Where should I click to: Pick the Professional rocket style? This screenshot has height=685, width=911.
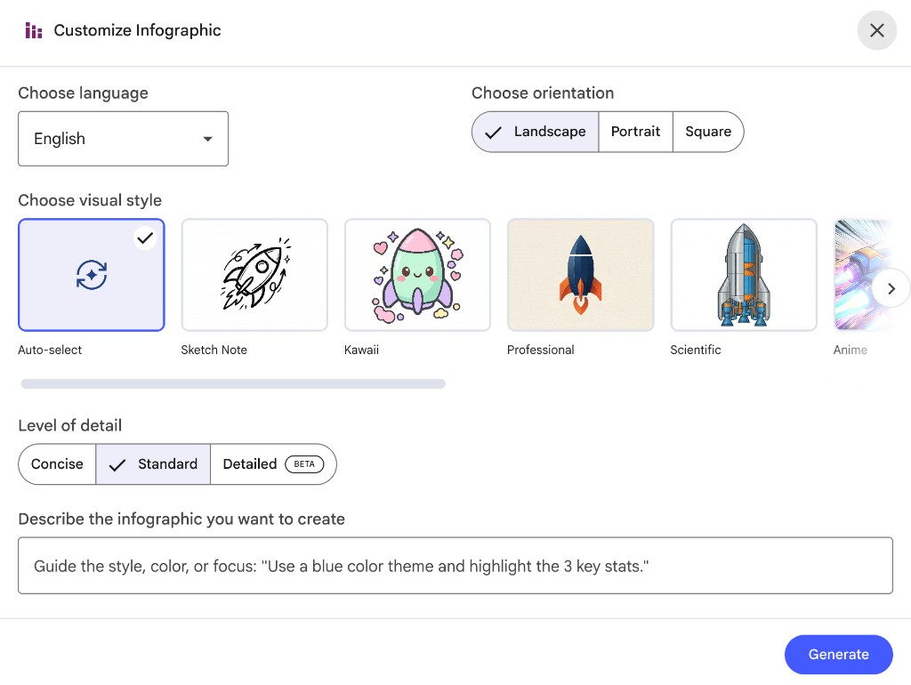(580, 275)
